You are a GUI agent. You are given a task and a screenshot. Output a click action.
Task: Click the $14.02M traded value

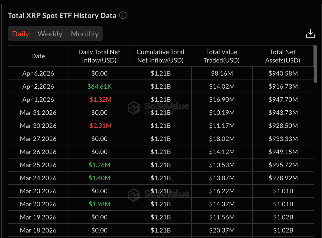222,87
